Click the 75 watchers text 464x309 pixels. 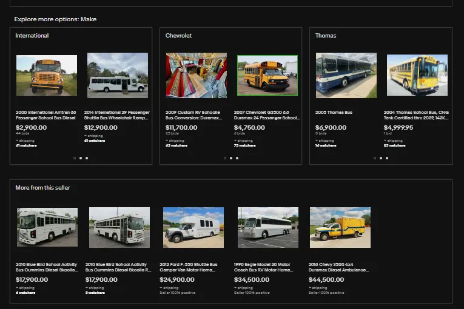tap(244, 145)
